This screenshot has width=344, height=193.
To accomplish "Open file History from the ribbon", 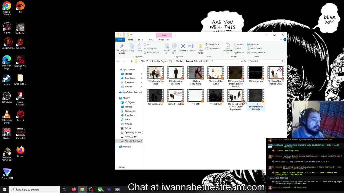I will pos(239,52).
